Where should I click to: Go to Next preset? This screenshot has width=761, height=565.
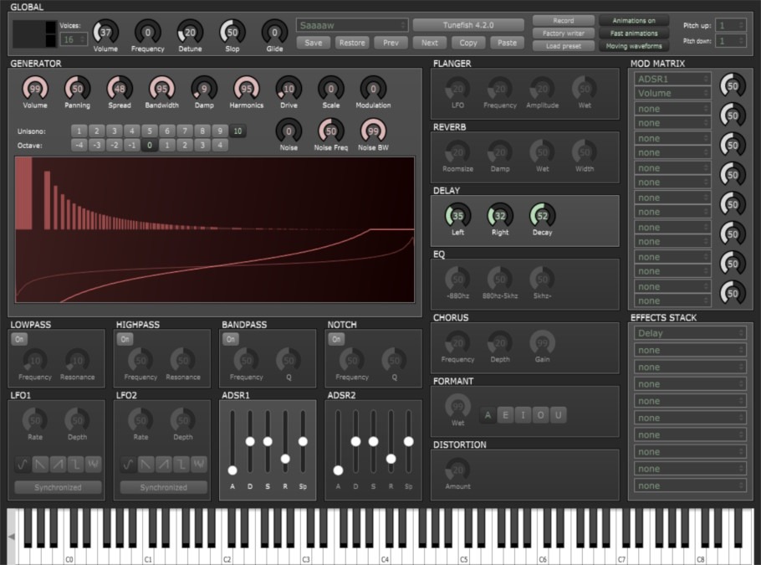[x=430, y=43]
